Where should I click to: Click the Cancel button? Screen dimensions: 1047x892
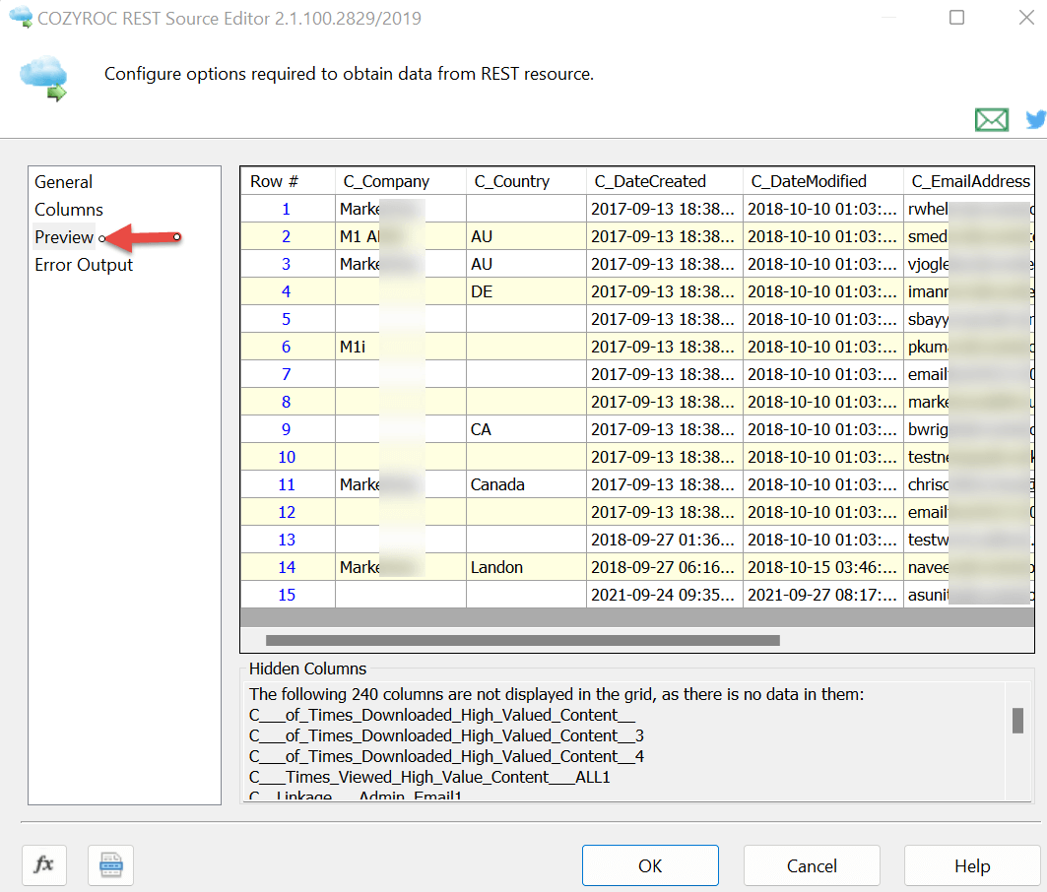(812, 865)
